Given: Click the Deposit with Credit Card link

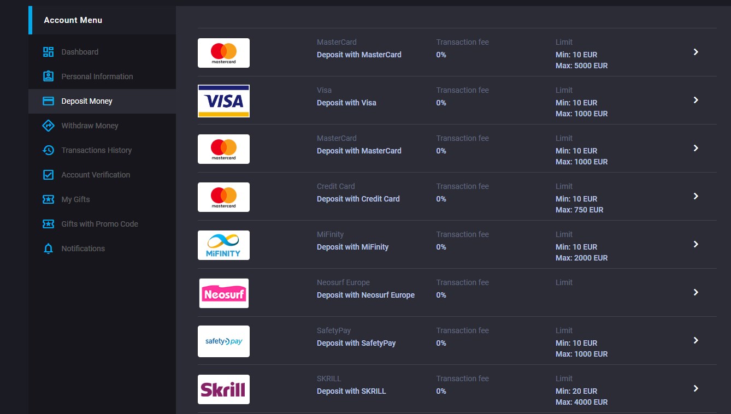Looking at the screenshot, I should [358, 199].
